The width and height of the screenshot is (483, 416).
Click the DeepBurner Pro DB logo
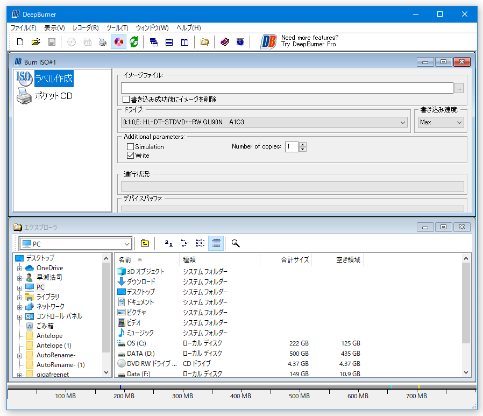point(268,42)
